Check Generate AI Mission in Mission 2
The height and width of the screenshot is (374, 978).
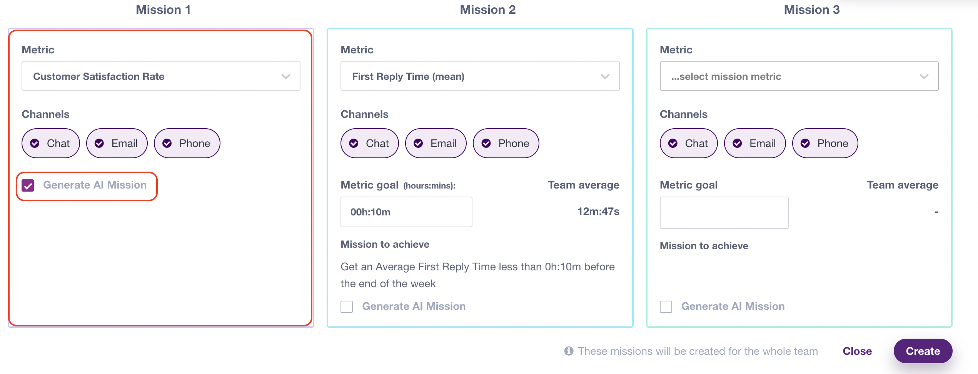347,307
